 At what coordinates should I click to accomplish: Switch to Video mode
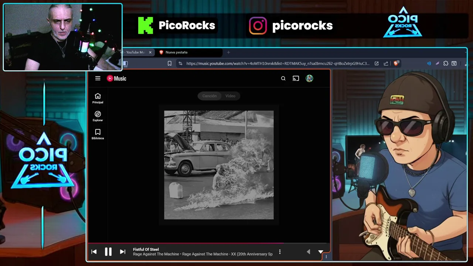pos(230,96)
